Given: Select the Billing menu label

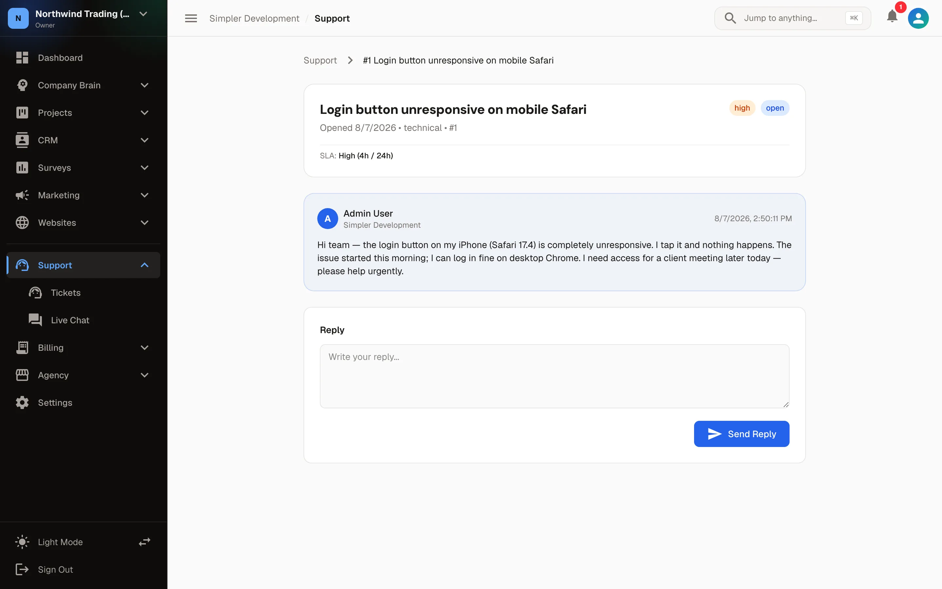Looking at the screenshot, I should click(x=51, y=348).
